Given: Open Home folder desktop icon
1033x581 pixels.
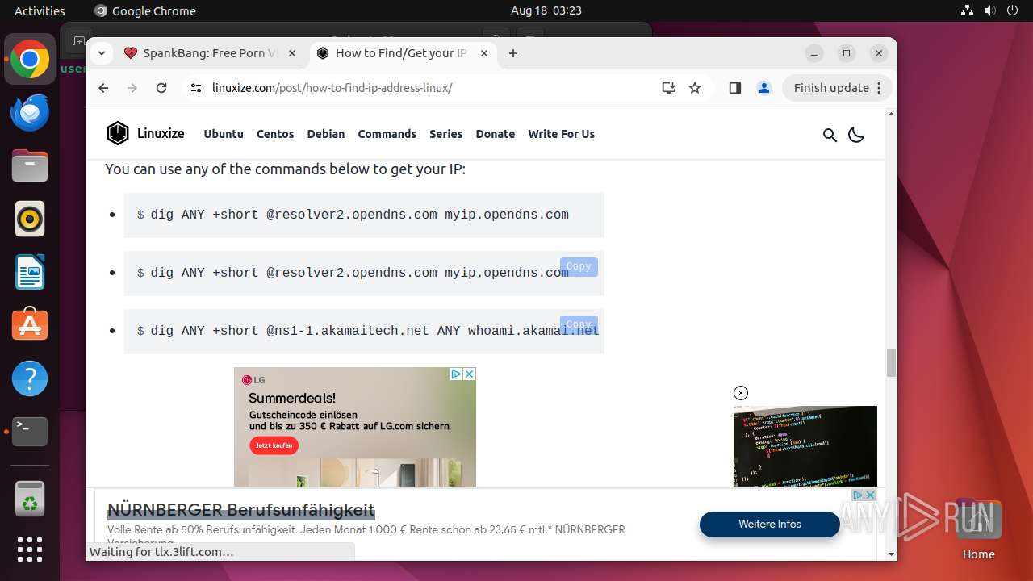Looking at the screenshot, I should point(979,529).
